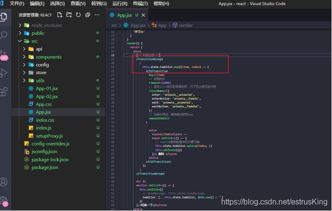Open the Extensions view
Screen dimensions: 332x211
coord(3,92)
